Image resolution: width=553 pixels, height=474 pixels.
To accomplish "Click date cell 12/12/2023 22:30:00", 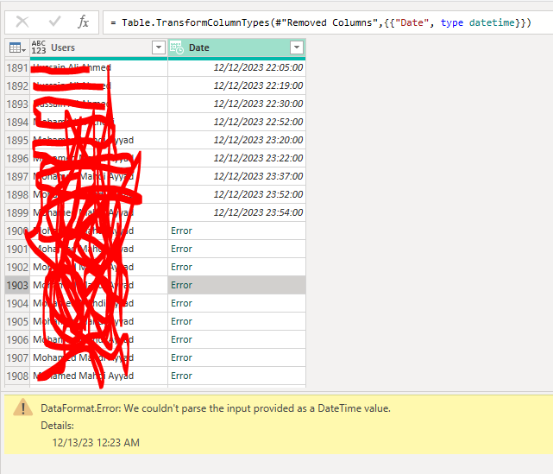I will click(236, 104).
